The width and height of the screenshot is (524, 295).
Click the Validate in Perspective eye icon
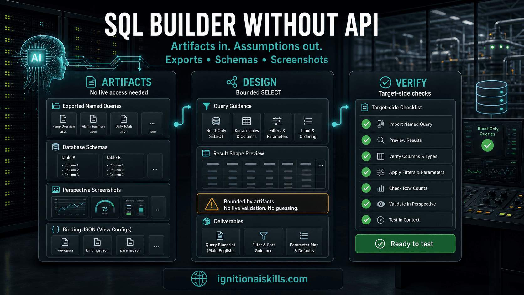[x=381, y=204]
